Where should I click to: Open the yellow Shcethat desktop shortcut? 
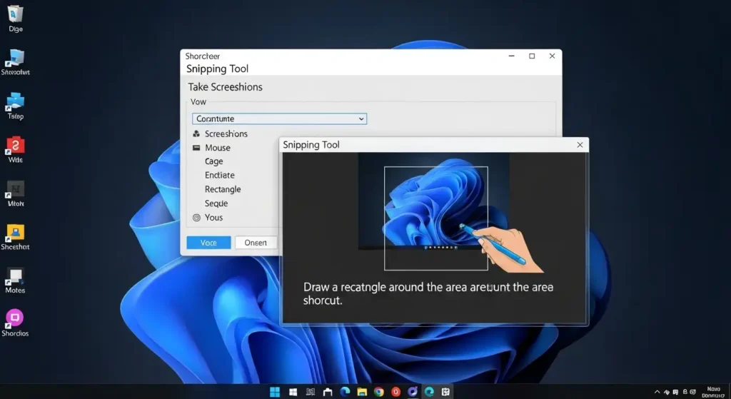[16, 237]
